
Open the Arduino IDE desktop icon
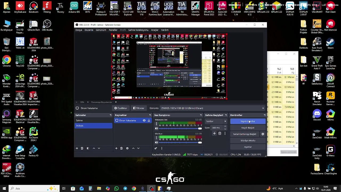click(x=74, y=7)
